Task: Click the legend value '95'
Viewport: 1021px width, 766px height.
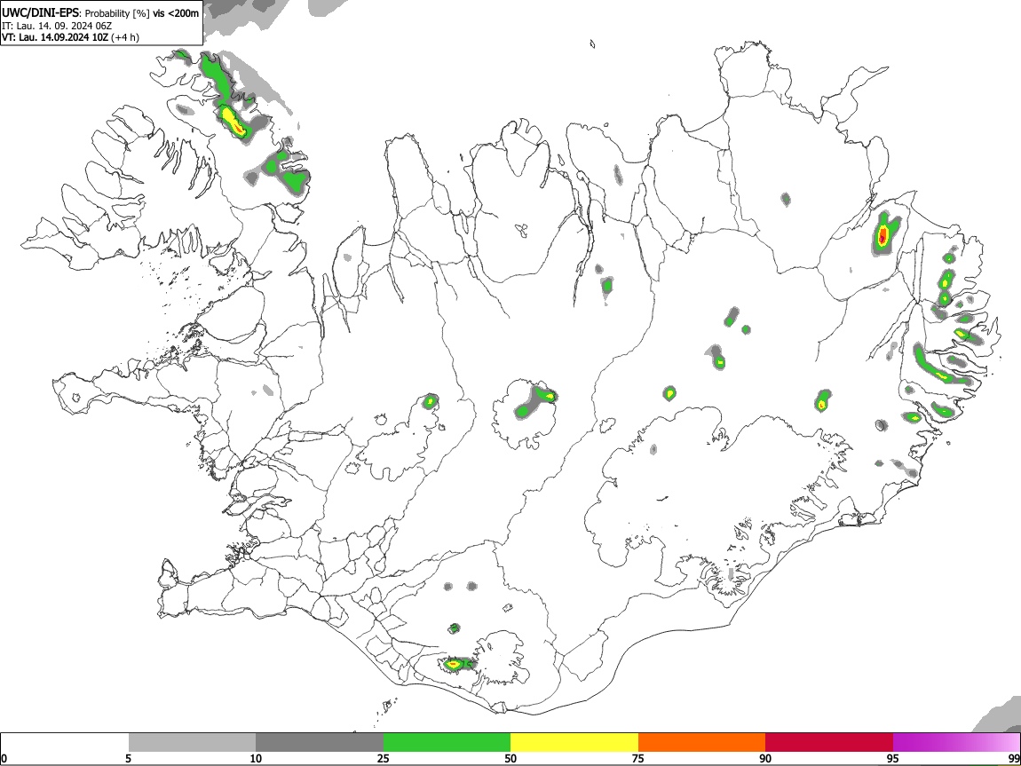Action: click(x=893, y=758)
